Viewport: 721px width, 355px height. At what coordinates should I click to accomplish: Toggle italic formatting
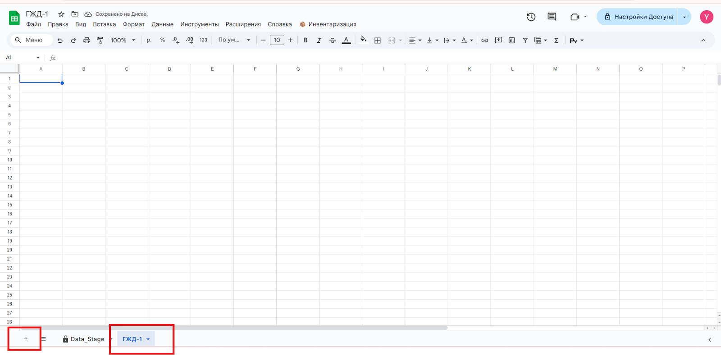tap(319, 40)
